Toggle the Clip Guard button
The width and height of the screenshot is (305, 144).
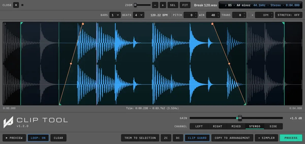[197, 138]
